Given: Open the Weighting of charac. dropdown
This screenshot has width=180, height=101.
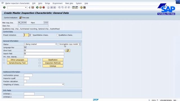Looking at the screenshot, I should point(44,84).
